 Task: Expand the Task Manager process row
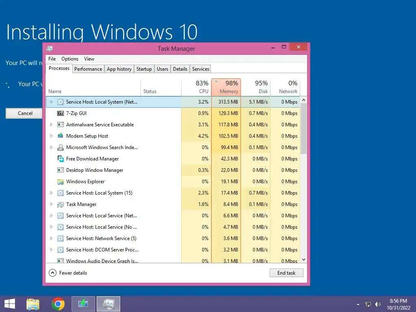coord(52,204)
